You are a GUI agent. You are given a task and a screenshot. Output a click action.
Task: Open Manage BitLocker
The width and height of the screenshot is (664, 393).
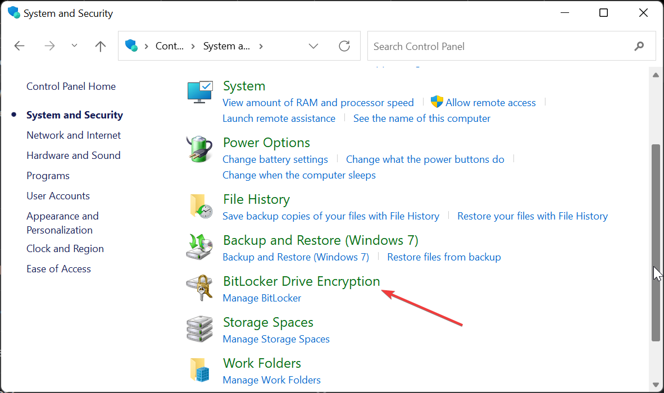click(262, 298)
